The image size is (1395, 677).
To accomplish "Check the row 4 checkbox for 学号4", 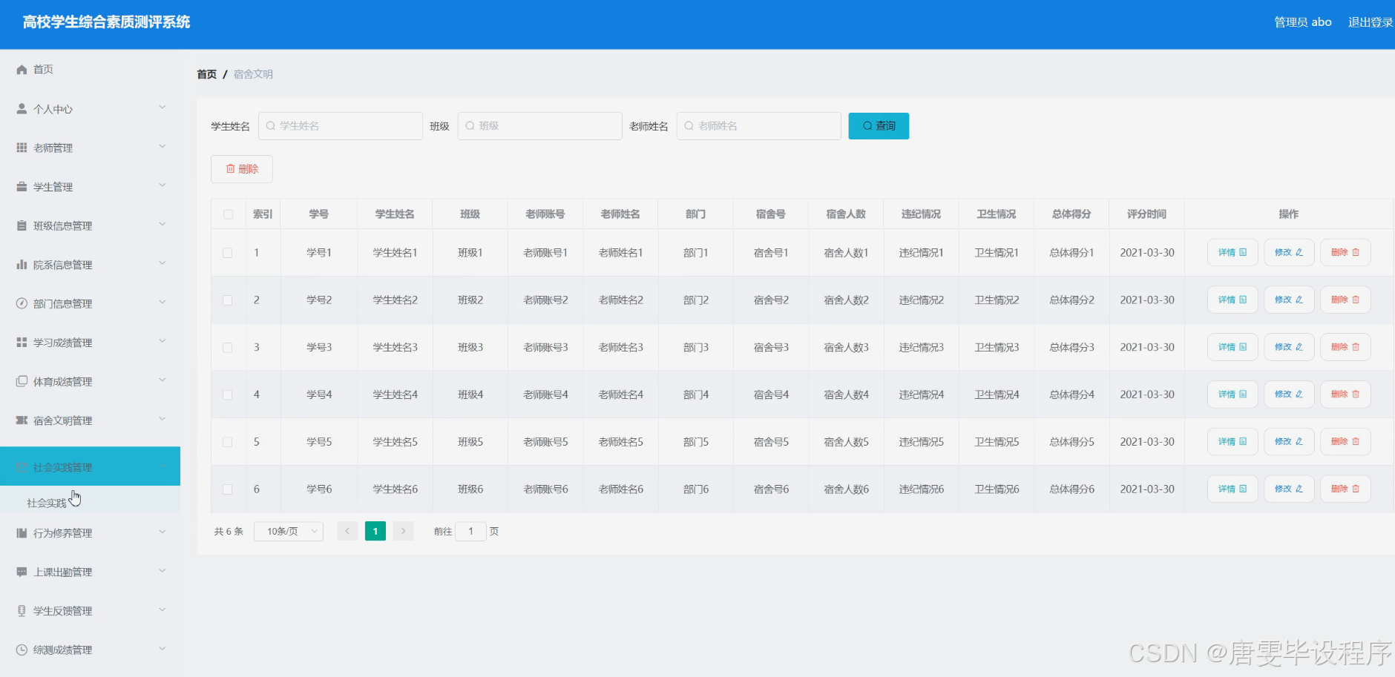I will 228,394.
